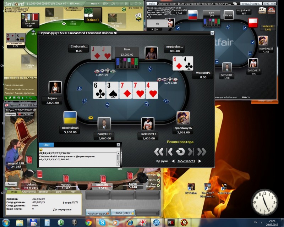Open R2 Online desktop shortcut
This screenshot has width=284, height=227.
(x=191, y=189)
